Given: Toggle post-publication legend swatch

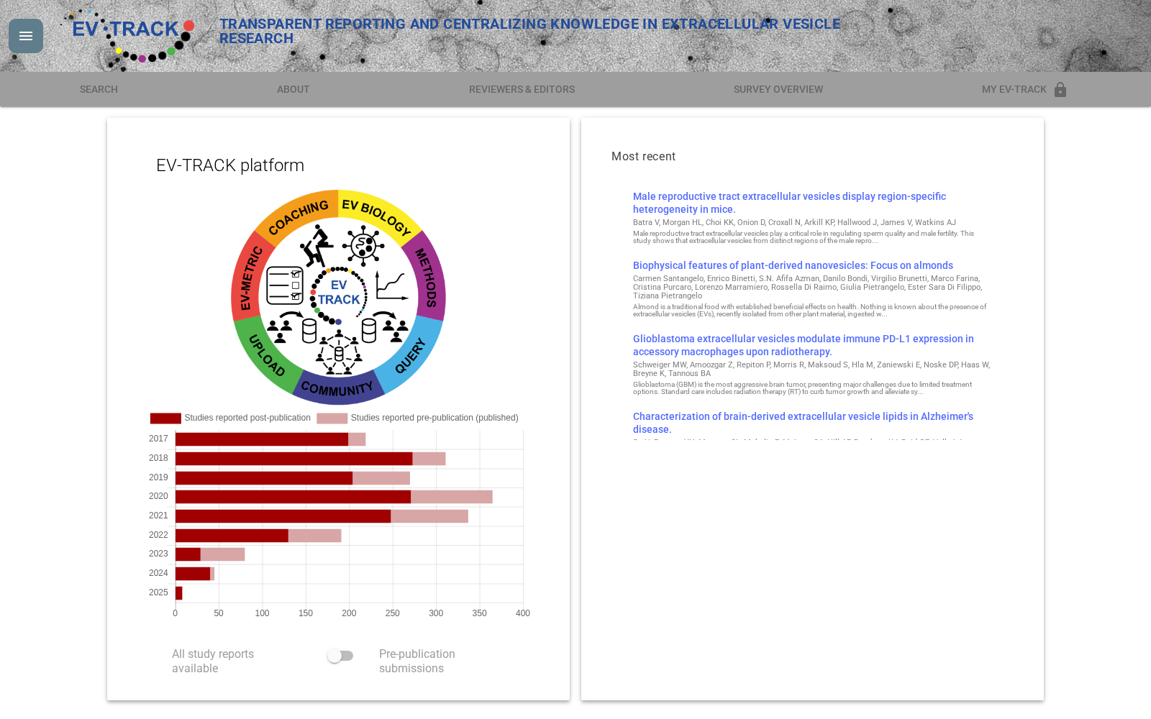Looking at the screenshot, I should click(165, 418).
